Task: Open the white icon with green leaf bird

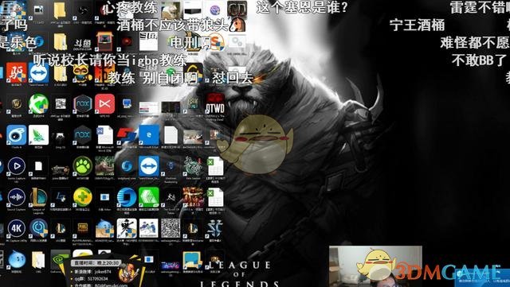Action: tap(38, 134)
